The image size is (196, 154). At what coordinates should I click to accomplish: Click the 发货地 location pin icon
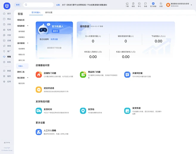[x=83, y=111]
